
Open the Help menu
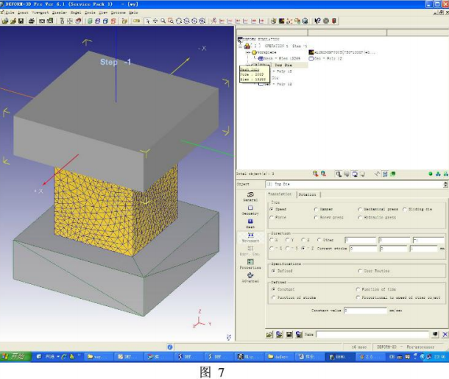pyautogui.click(x=133, y=13)
